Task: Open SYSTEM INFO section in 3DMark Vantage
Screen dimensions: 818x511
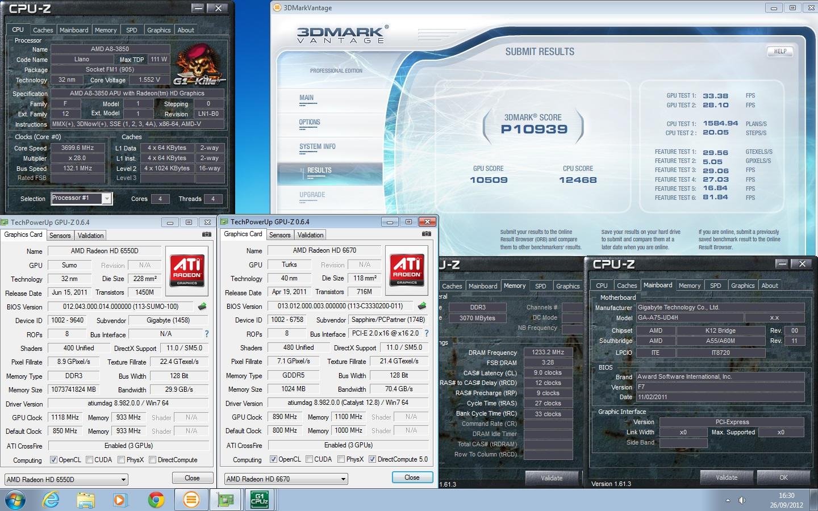Action: pyautogui.click(x=318, y=146)
